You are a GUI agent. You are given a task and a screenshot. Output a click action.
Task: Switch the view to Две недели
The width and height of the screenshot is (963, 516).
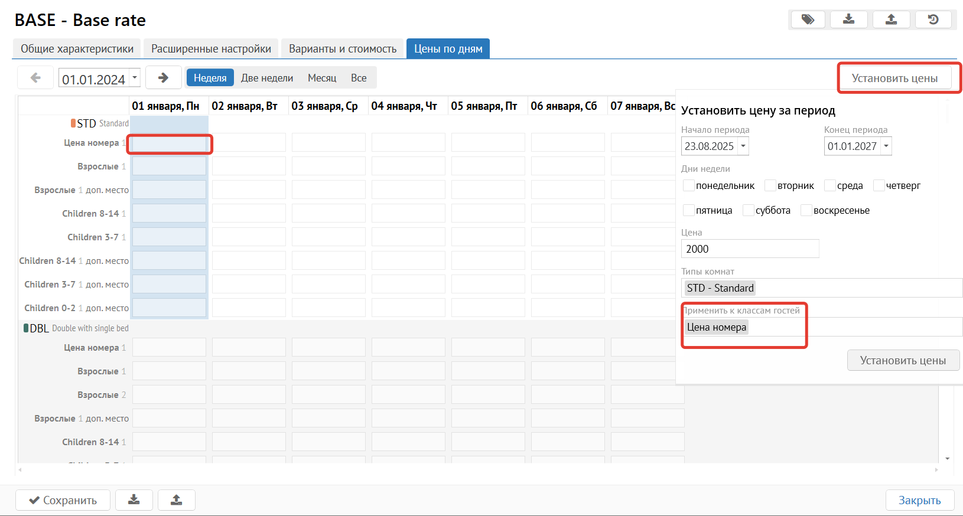(267, 78)
